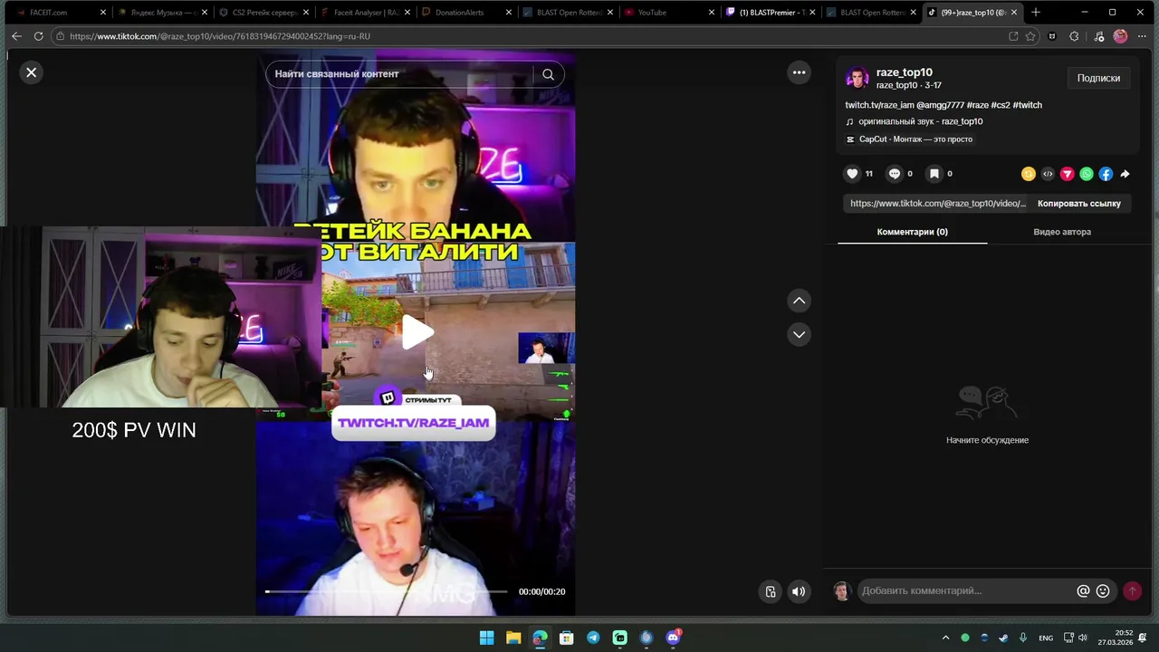Go to the previous video with the up chevron
1159x652 pixels.
799,301
